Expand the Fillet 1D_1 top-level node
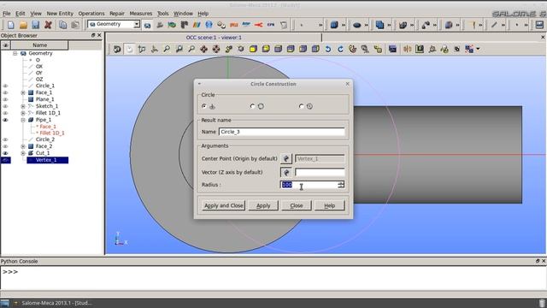This screenshot has width=547, height=308. [23, 113]
